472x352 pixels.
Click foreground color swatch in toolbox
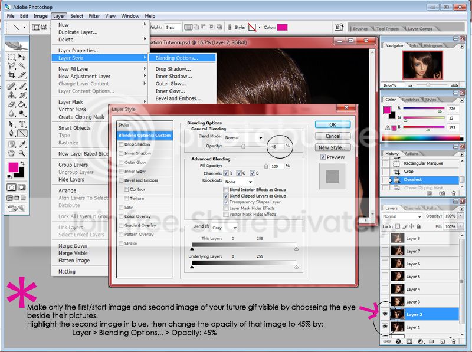point(13,167)
